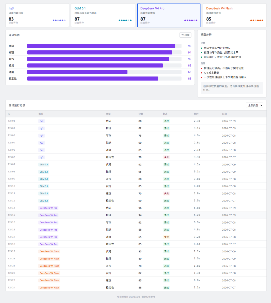The width and height of the screenshot is (271, 303).
Task: Click the 1.5s duration in row T2420
Action: coord(197,259)
